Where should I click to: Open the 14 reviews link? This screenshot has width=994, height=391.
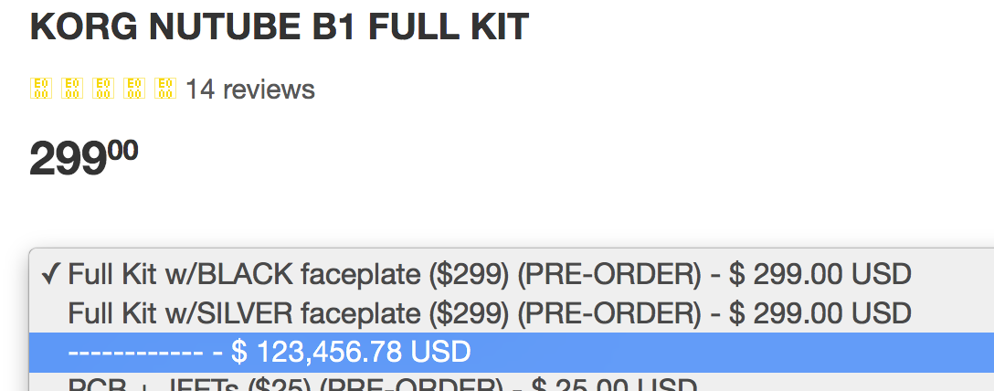tap(249, 90)
